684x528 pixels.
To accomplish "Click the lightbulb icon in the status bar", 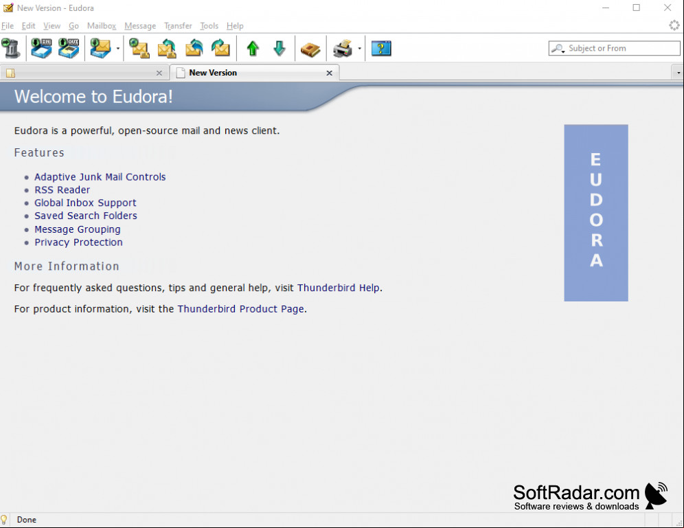I will [4, 520].
